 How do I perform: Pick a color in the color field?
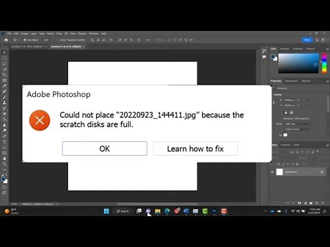pos(298,63)
